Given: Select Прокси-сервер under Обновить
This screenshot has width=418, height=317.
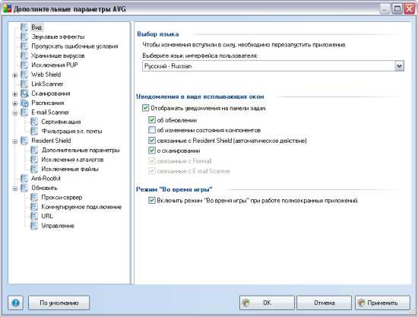Looking at the screenshot, I should tap(62, 198).
